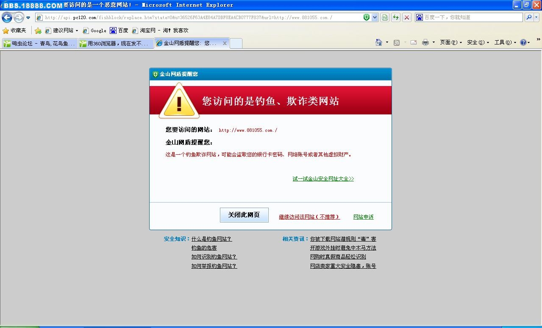This screenshot has width=542, height=328.
Task: Open the 页面(P) menu
Action: pyautogui.click(x=450, y=42)
